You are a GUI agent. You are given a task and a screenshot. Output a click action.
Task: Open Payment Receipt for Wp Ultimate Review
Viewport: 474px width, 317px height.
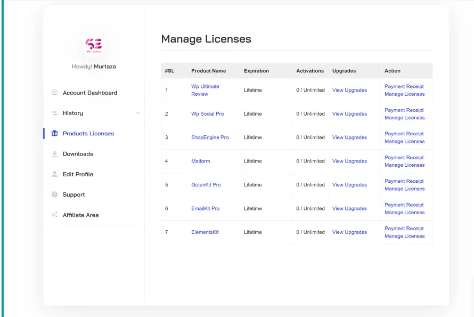tap(404, 86)
